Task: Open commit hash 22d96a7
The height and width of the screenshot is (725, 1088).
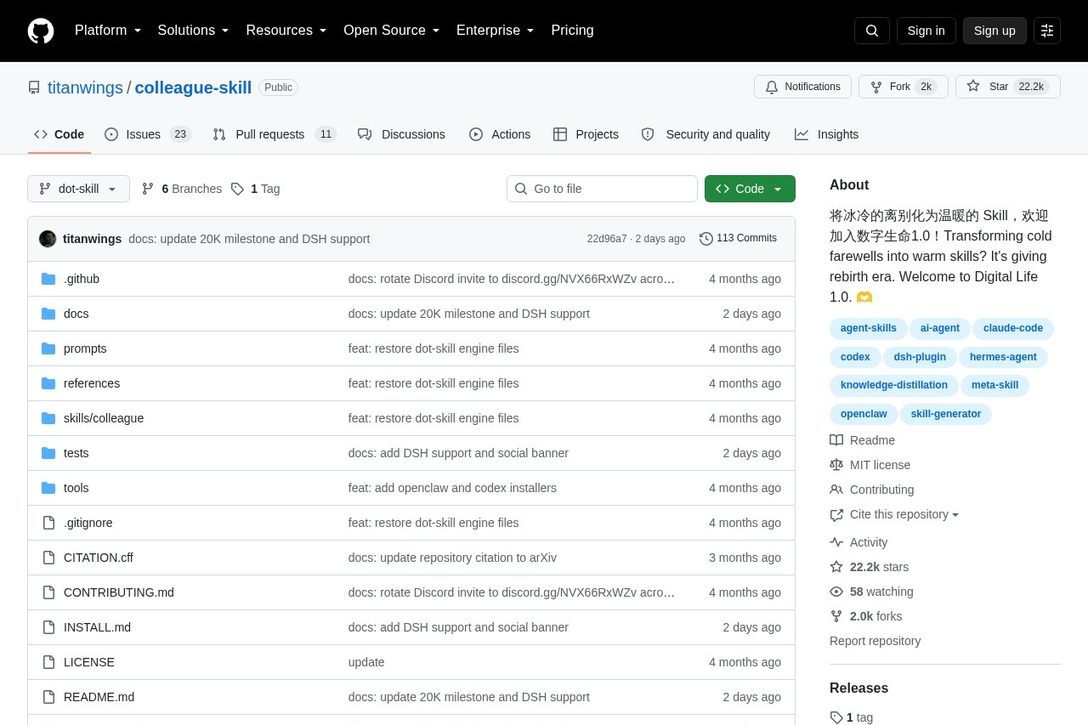Action: point(607,239)
